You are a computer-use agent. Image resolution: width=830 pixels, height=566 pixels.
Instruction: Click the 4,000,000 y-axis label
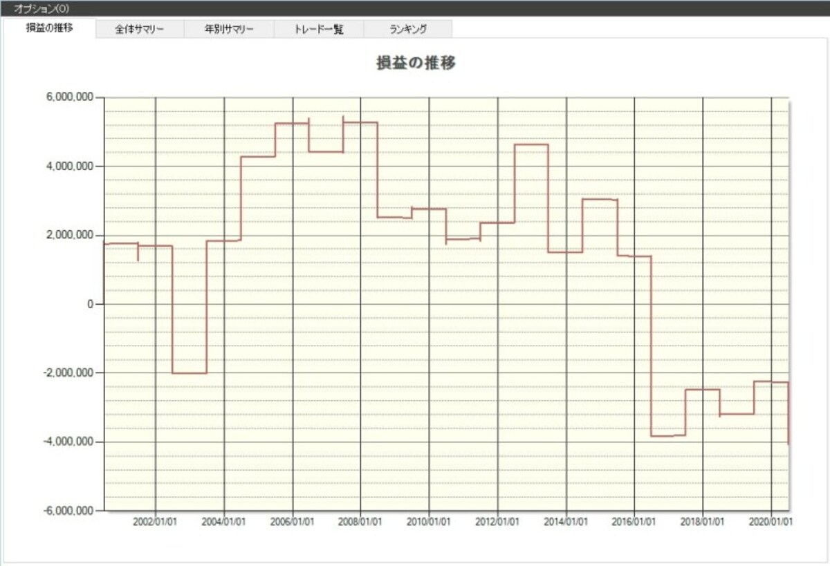[70, 167]
